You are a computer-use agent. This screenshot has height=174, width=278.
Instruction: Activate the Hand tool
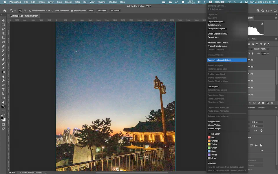click(x=3, y=102)
